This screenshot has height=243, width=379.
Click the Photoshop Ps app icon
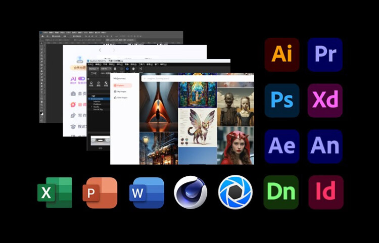tap(281, 101)
